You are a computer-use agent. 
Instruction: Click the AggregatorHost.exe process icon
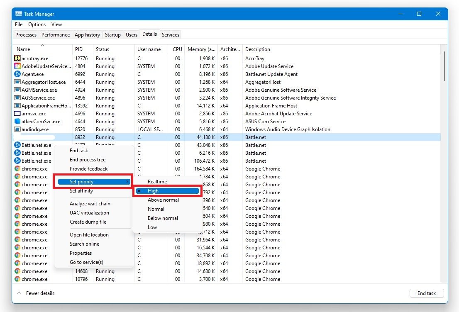17,82
